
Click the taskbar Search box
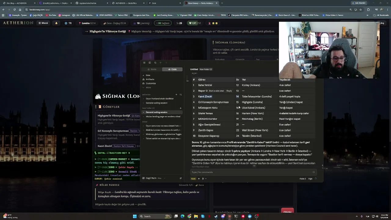(x=155, y=216)
